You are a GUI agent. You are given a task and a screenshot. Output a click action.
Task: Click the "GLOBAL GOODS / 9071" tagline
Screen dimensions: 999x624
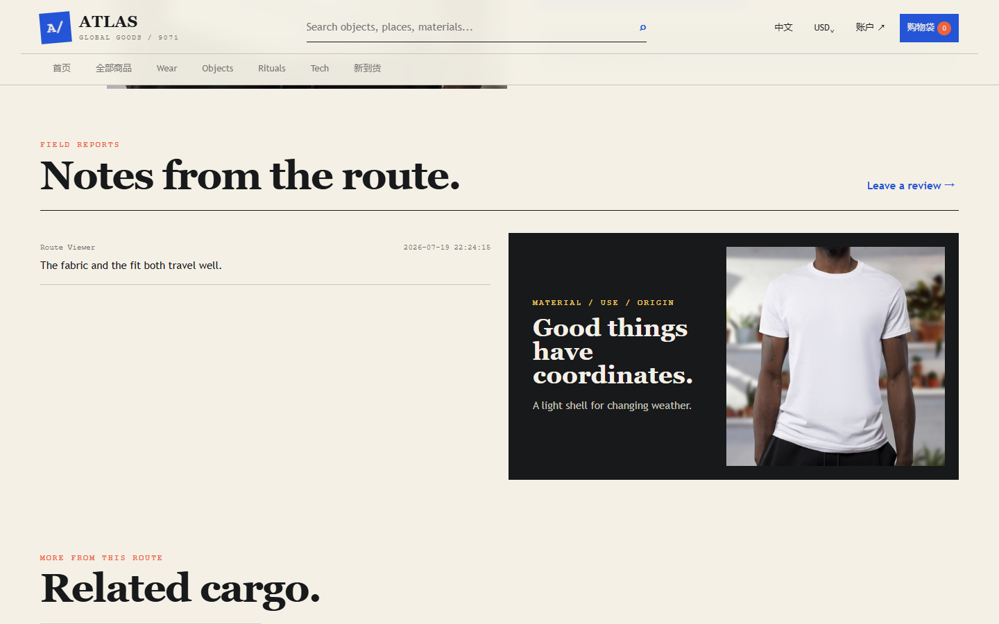coord(128,37)
